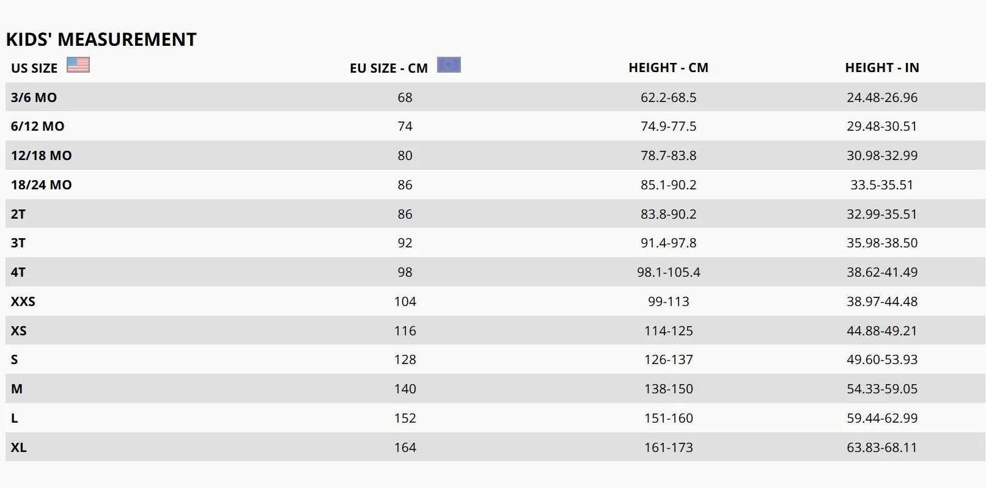
Task: Click the EU SIZE - CM header
Action: 389,68
